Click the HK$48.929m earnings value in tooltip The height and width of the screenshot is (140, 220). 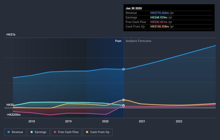tap(159, 17)
